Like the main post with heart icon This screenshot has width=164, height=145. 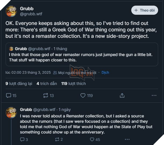pyautogui.click(x=83, y=95)
